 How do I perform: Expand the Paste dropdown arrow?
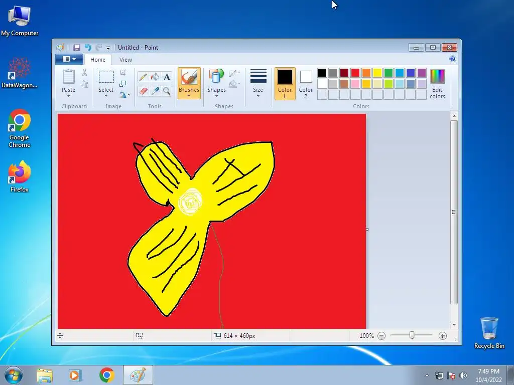68,96
